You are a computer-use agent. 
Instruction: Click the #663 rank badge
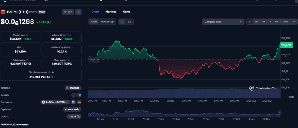coord(42,12)
